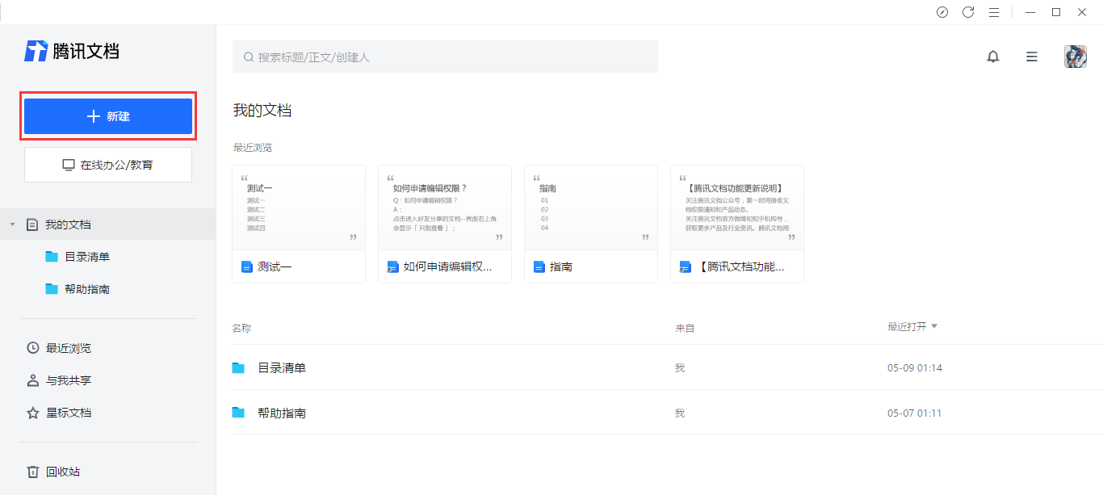Click folder icon of sidebar 目录清单
The width and height of the screenshot is (1103, 495).
(52, 257)
